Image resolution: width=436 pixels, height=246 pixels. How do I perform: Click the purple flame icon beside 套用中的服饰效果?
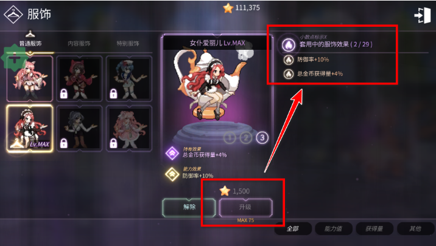[289, 44]
